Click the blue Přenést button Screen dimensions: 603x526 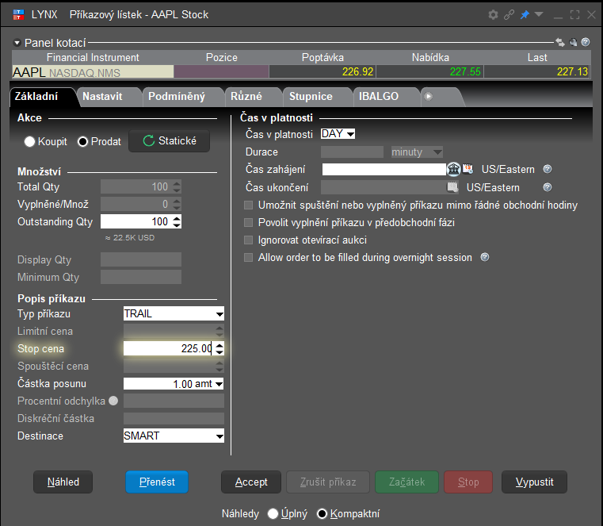pos(157,482)
